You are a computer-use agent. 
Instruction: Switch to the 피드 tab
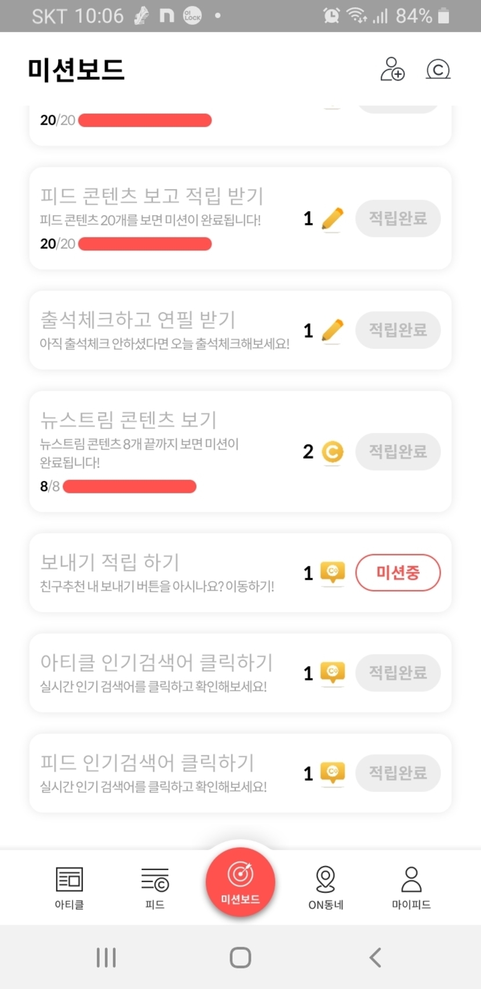tap(155, 887)
